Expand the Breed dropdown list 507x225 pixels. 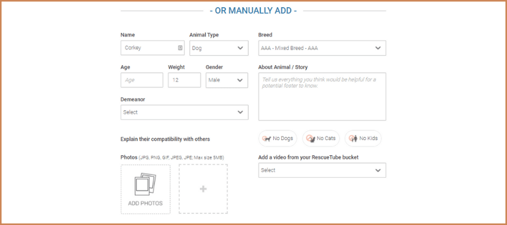click(322, 48)
